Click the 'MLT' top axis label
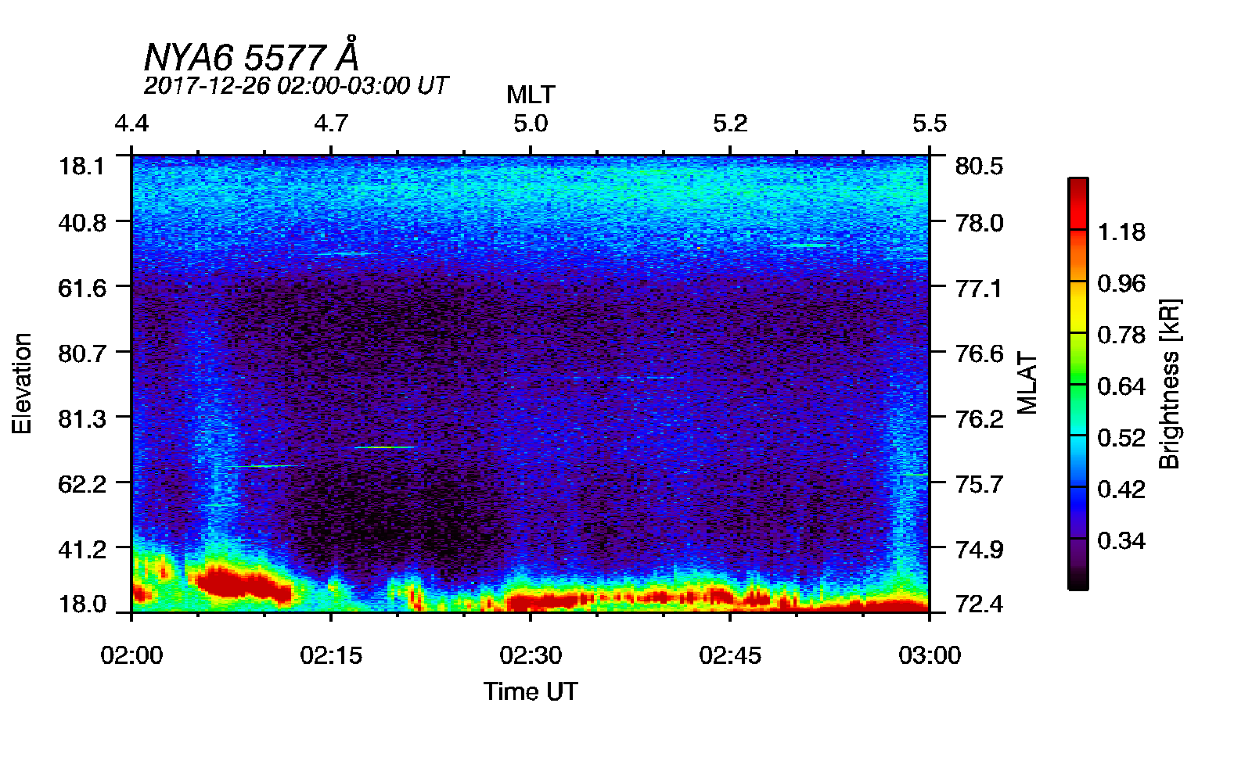Screen dimensions: 1252x782 (x=531, y=95)
